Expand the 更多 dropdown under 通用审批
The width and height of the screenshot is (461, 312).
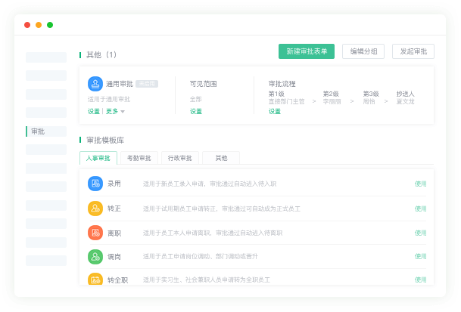tap(115, 111)
